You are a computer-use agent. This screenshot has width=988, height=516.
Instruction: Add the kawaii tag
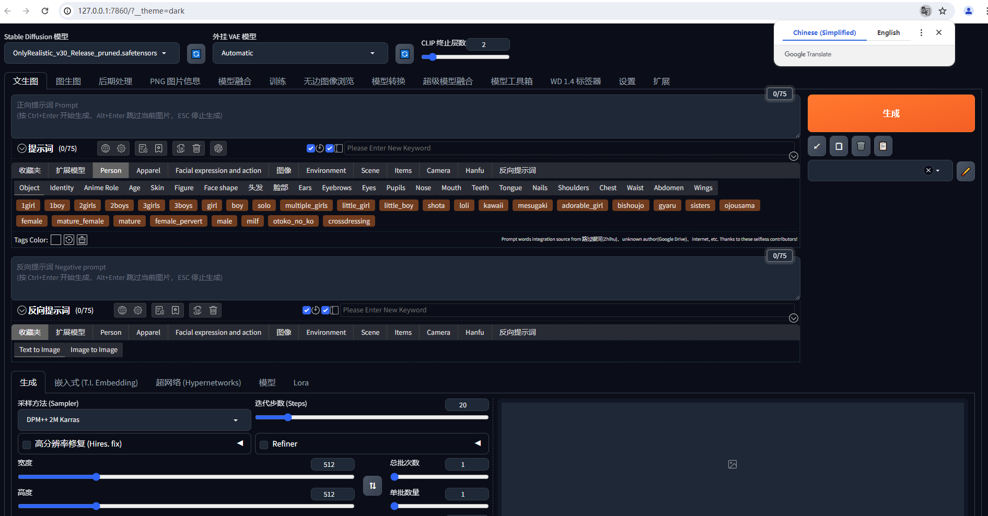493,206
